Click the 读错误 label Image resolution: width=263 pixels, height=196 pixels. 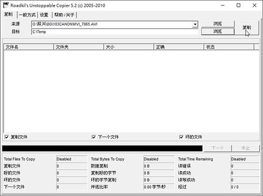[x=184, y=166]
